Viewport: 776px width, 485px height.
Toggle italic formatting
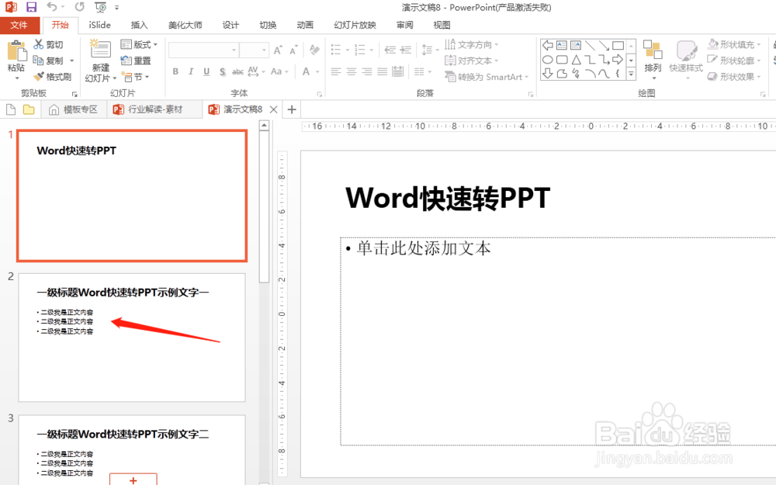click(190, 71)
